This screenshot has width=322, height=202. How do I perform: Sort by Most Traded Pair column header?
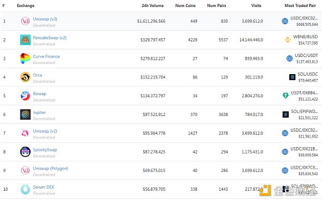[x=300, y=5]
